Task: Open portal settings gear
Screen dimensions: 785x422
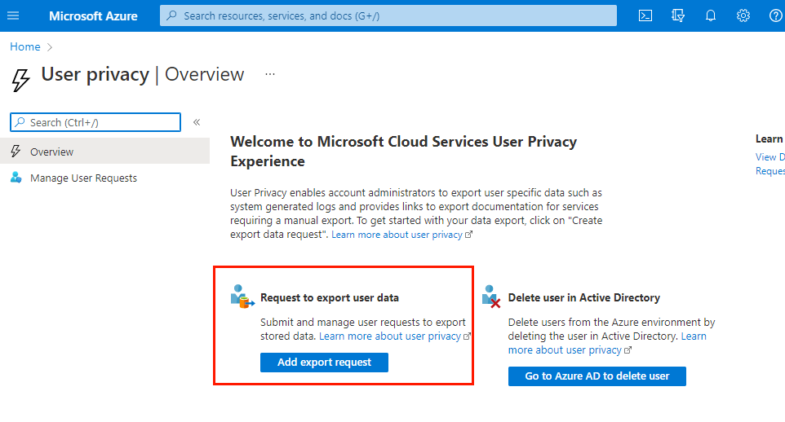Action: click(x=743, y=15)
